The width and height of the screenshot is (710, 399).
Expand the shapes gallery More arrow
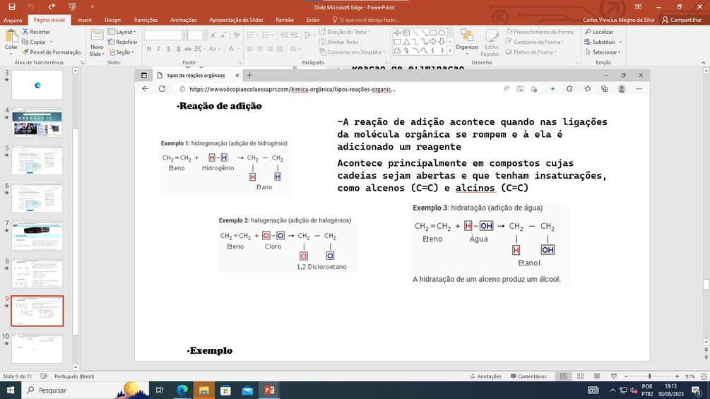pos(450,51)
